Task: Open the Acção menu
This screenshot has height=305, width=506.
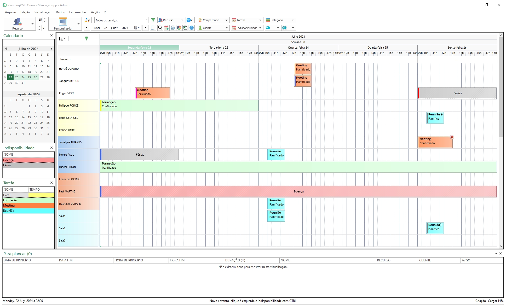Action: click(x=95, y=12)
